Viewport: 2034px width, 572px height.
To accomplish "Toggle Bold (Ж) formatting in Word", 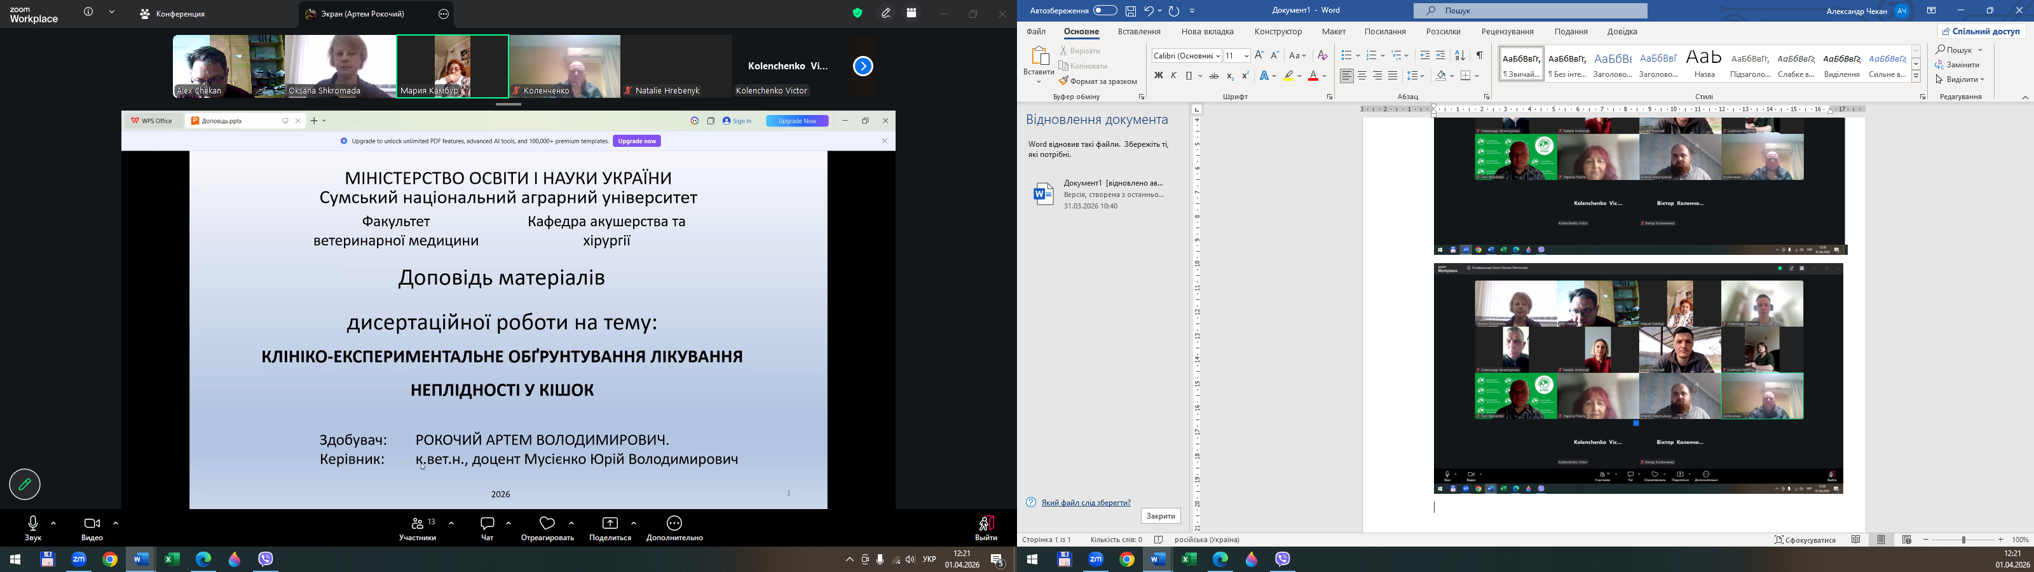I will point(1158,77).
